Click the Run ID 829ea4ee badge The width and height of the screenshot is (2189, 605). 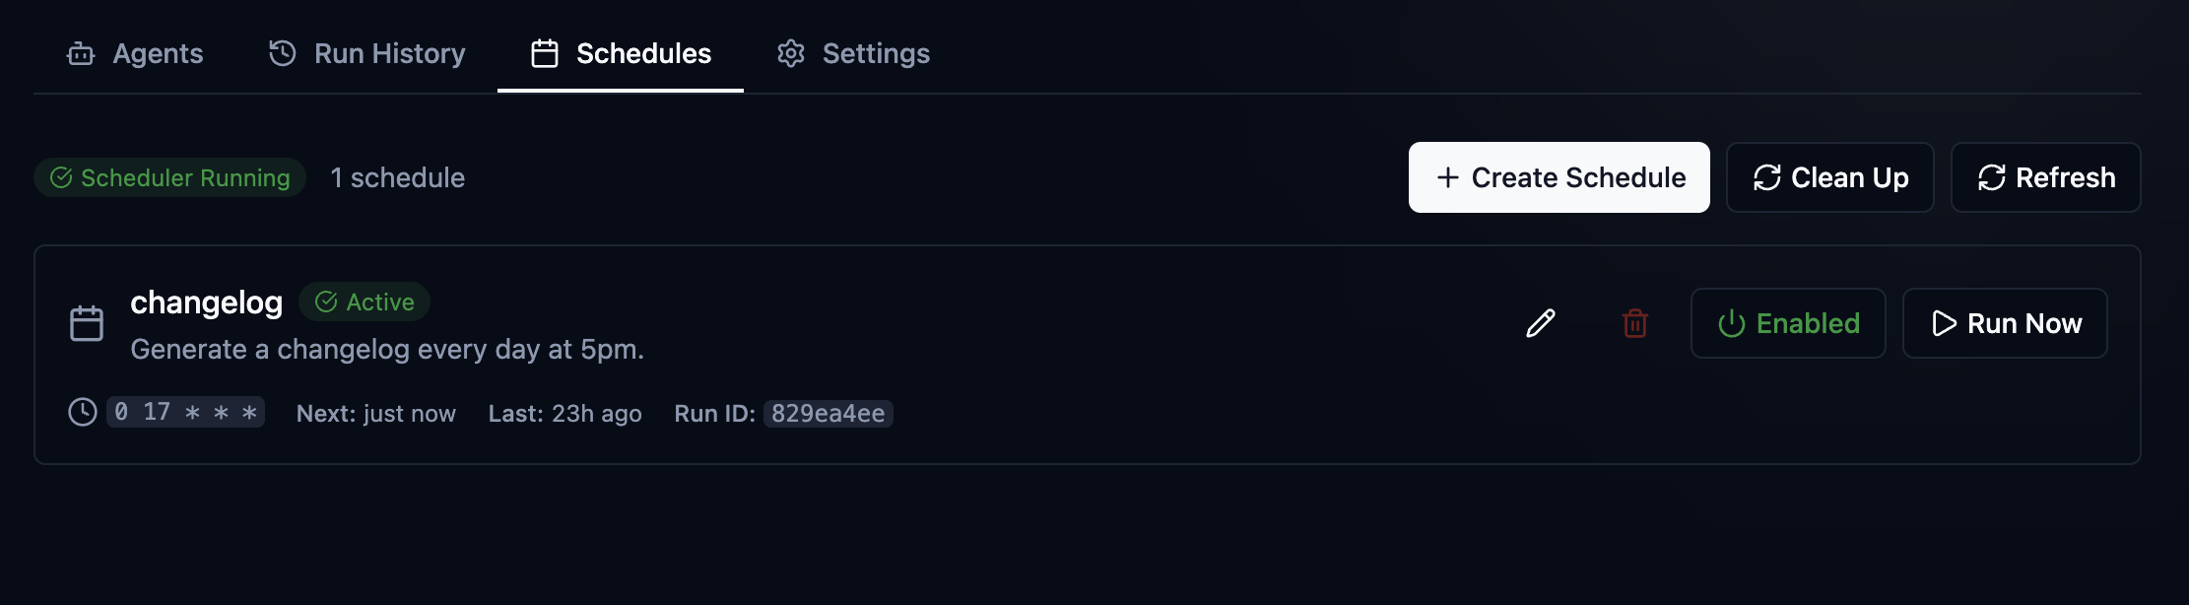828,414
